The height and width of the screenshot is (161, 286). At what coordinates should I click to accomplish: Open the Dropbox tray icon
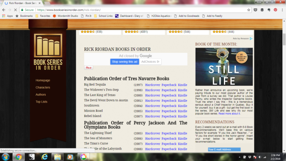250,157
